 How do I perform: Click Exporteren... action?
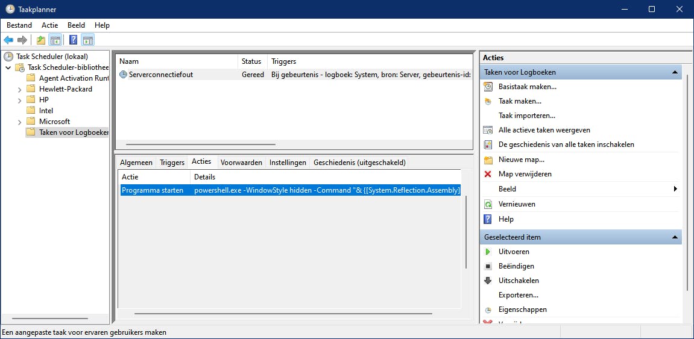pyautogui.click(x=519, y=295)
